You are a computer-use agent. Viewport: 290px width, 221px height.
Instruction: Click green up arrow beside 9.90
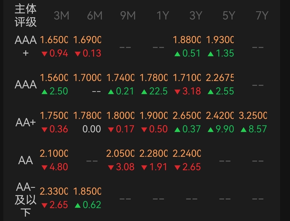tap(210, 130)
